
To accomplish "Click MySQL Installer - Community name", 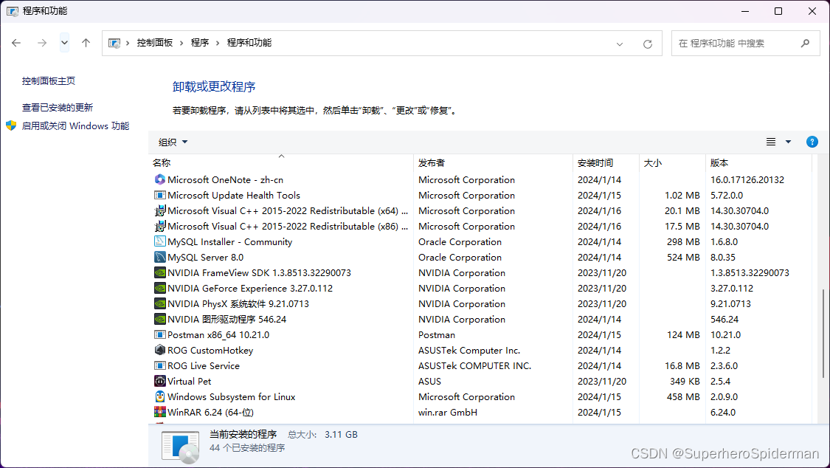I will coord(229,241).
